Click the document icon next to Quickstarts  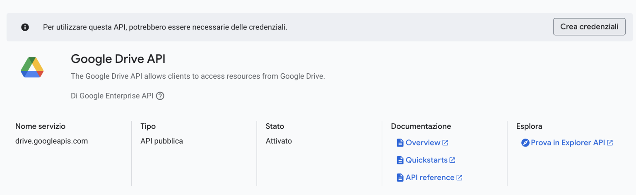pyautogui.click(x=400, y=160)
